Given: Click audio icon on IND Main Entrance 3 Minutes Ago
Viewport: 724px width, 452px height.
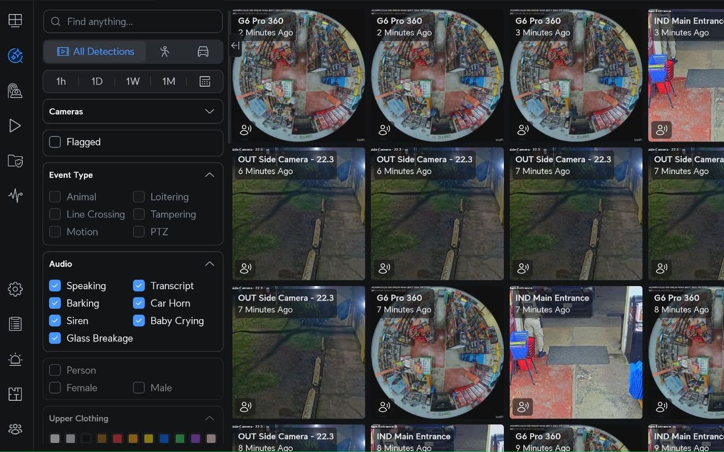Looking at the screenshot, I should (x=661, y=129).
